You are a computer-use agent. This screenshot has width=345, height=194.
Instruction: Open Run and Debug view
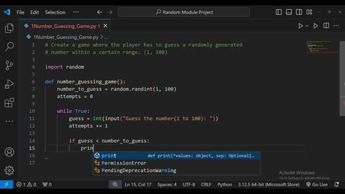click(x=9, y=84)
